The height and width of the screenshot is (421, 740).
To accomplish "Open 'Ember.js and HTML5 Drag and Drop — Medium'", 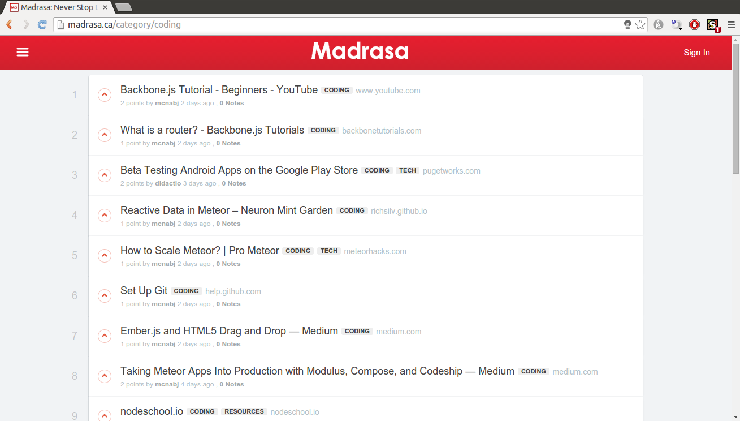I will point(229,331).
